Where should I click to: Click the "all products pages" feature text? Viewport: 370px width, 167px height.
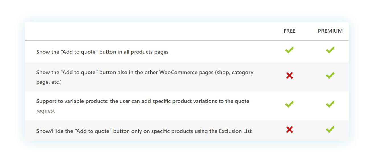102,52
